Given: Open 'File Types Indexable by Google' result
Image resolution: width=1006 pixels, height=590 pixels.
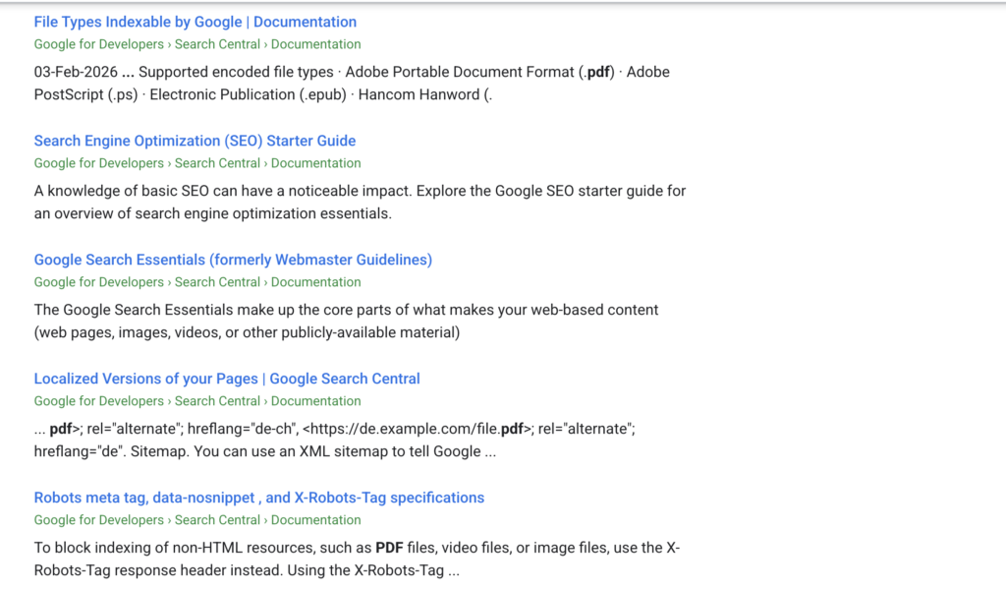Looking at the screenshot, I should point(196,22).
